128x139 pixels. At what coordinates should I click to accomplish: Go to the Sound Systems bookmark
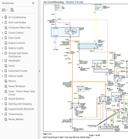point(16,99)
